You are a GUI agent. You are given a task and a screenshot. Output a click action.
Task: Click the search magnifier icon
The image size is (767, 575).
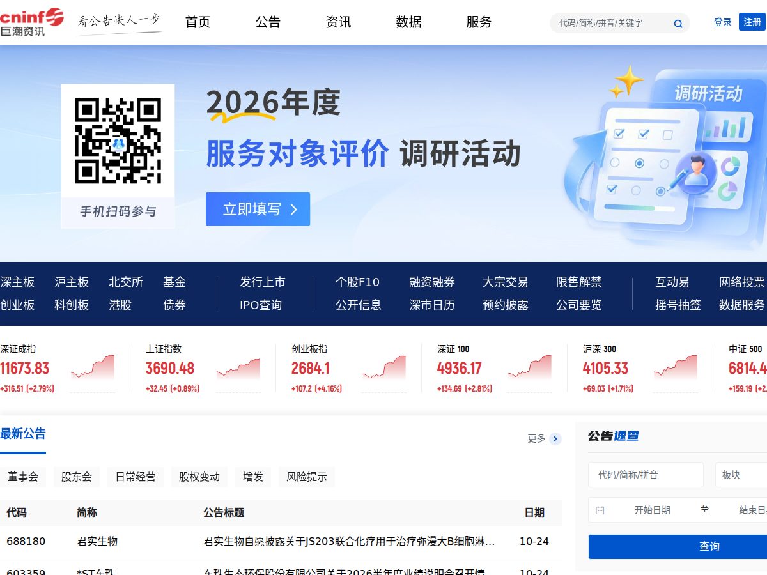coord(678,24)
